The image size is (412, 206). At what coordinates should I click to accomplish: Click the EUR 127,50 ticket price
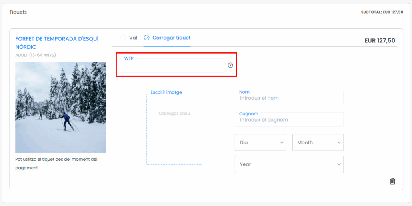click(380, 40)
